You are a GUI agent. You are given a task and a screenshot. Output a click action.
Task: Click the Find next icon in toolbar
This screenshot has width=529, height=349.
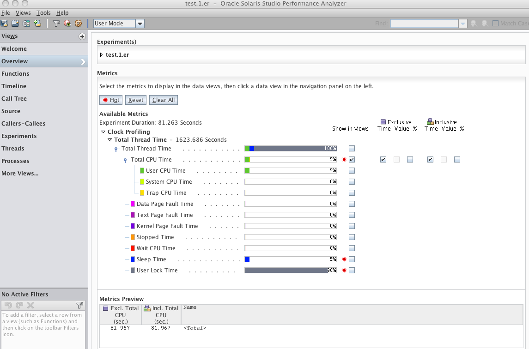click(485, 23)
